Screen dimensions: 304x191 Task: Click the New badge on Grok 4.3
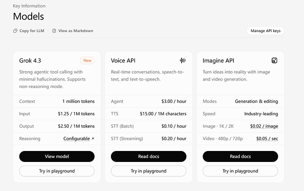[87, 60]
